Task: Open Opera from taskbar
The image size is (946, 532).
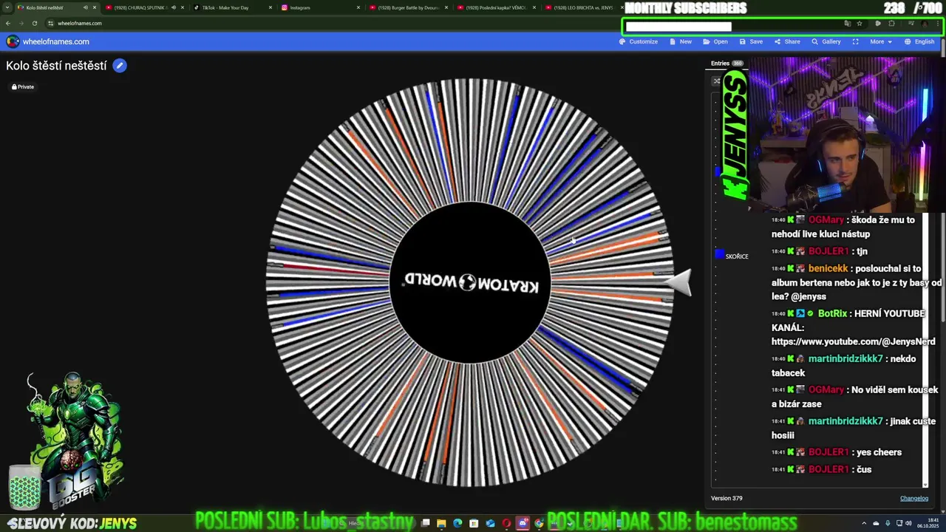Action: 506,523
